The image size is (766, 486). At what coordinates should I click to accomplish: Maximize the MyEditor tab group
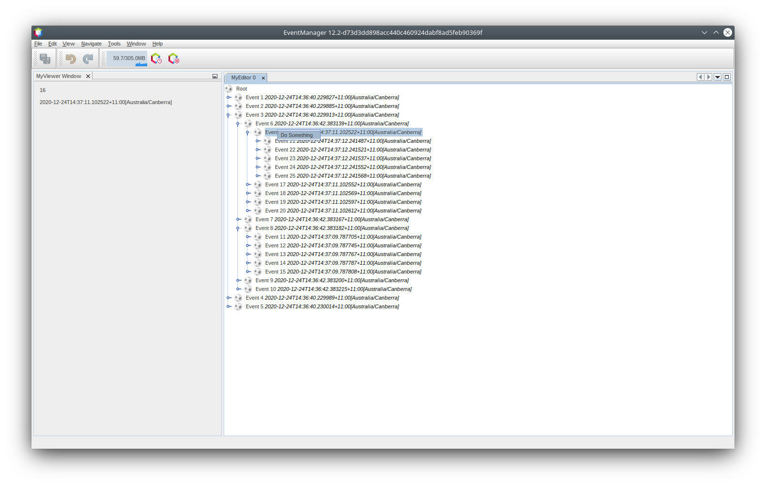pyautogui.click(x=726, y=77)
